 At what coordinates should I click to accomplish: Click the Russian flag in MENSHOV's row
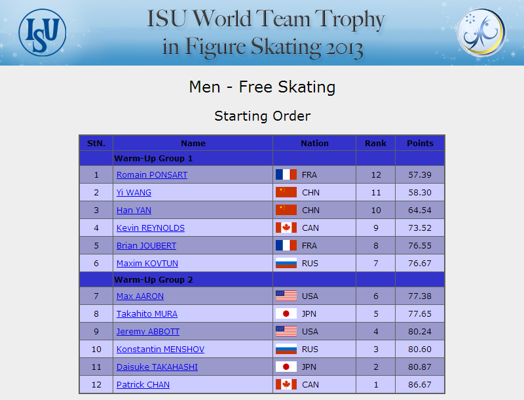[x=286, y=349]
